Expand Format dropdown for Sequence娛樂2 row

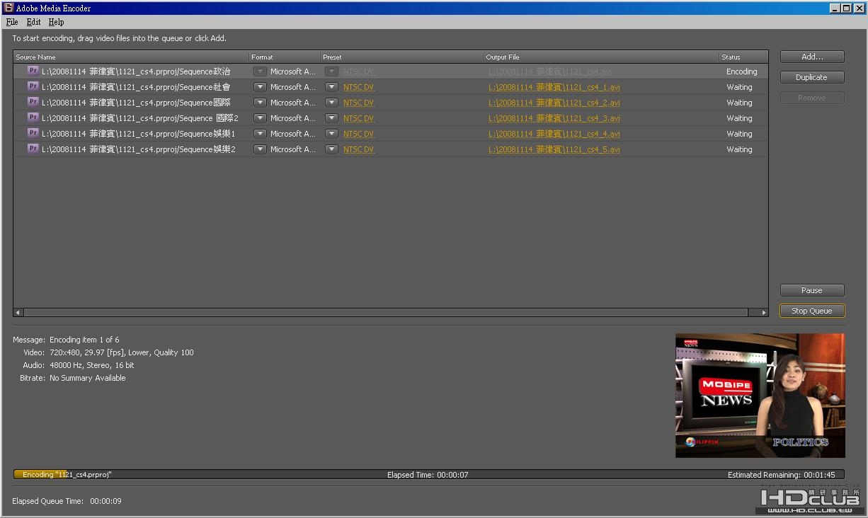260,149
